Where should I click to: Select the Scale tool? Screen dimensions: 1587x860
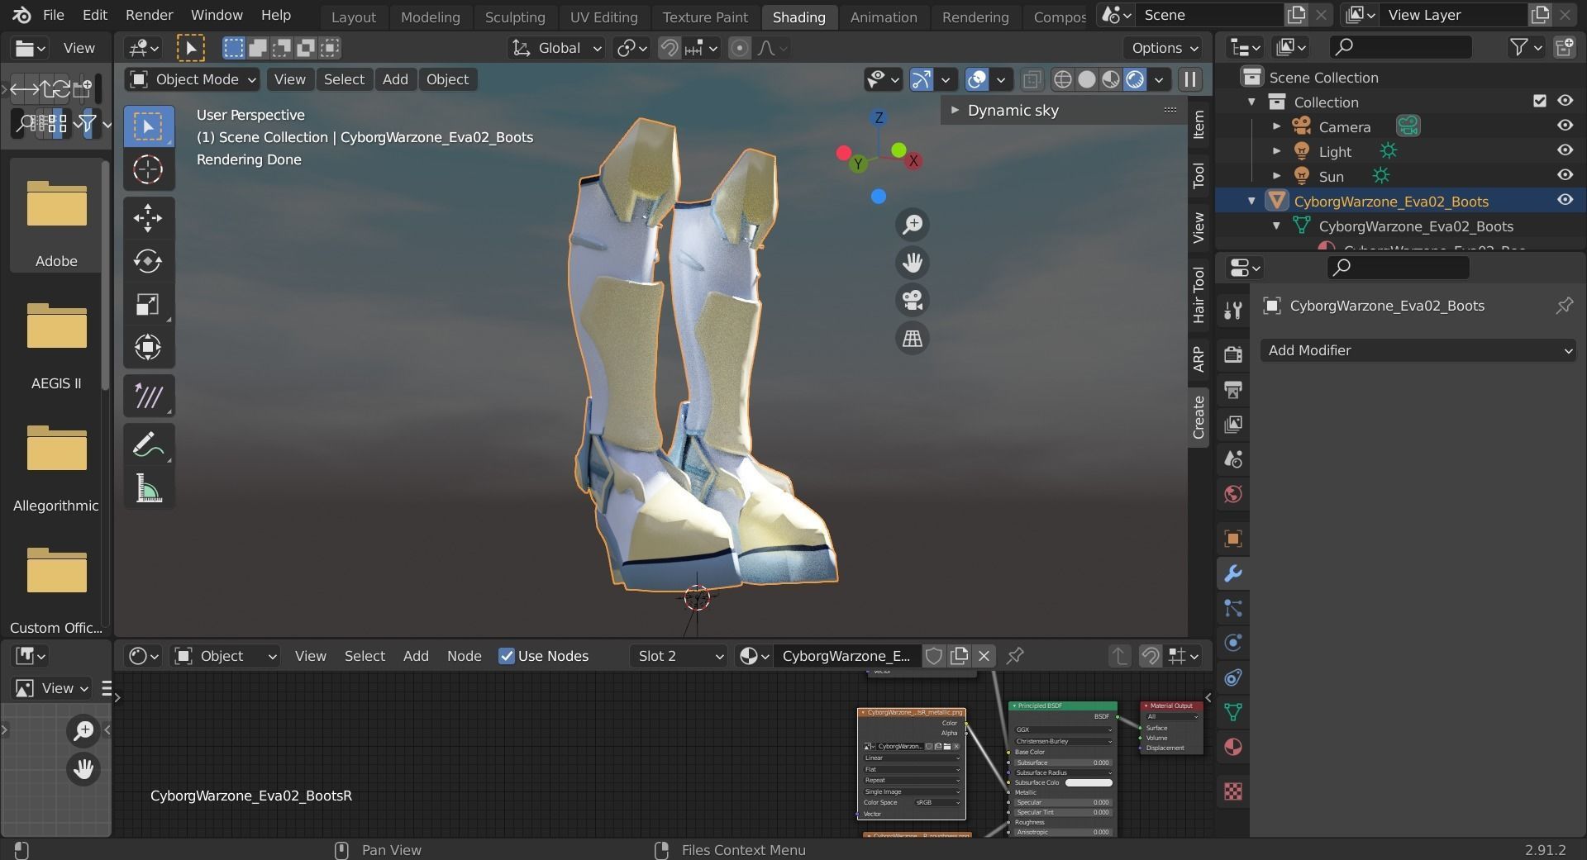[x=149, y=304]
